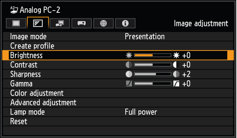Open the globe icon network tab
This screenshot has height=138, width=237.
coord(103,23)
